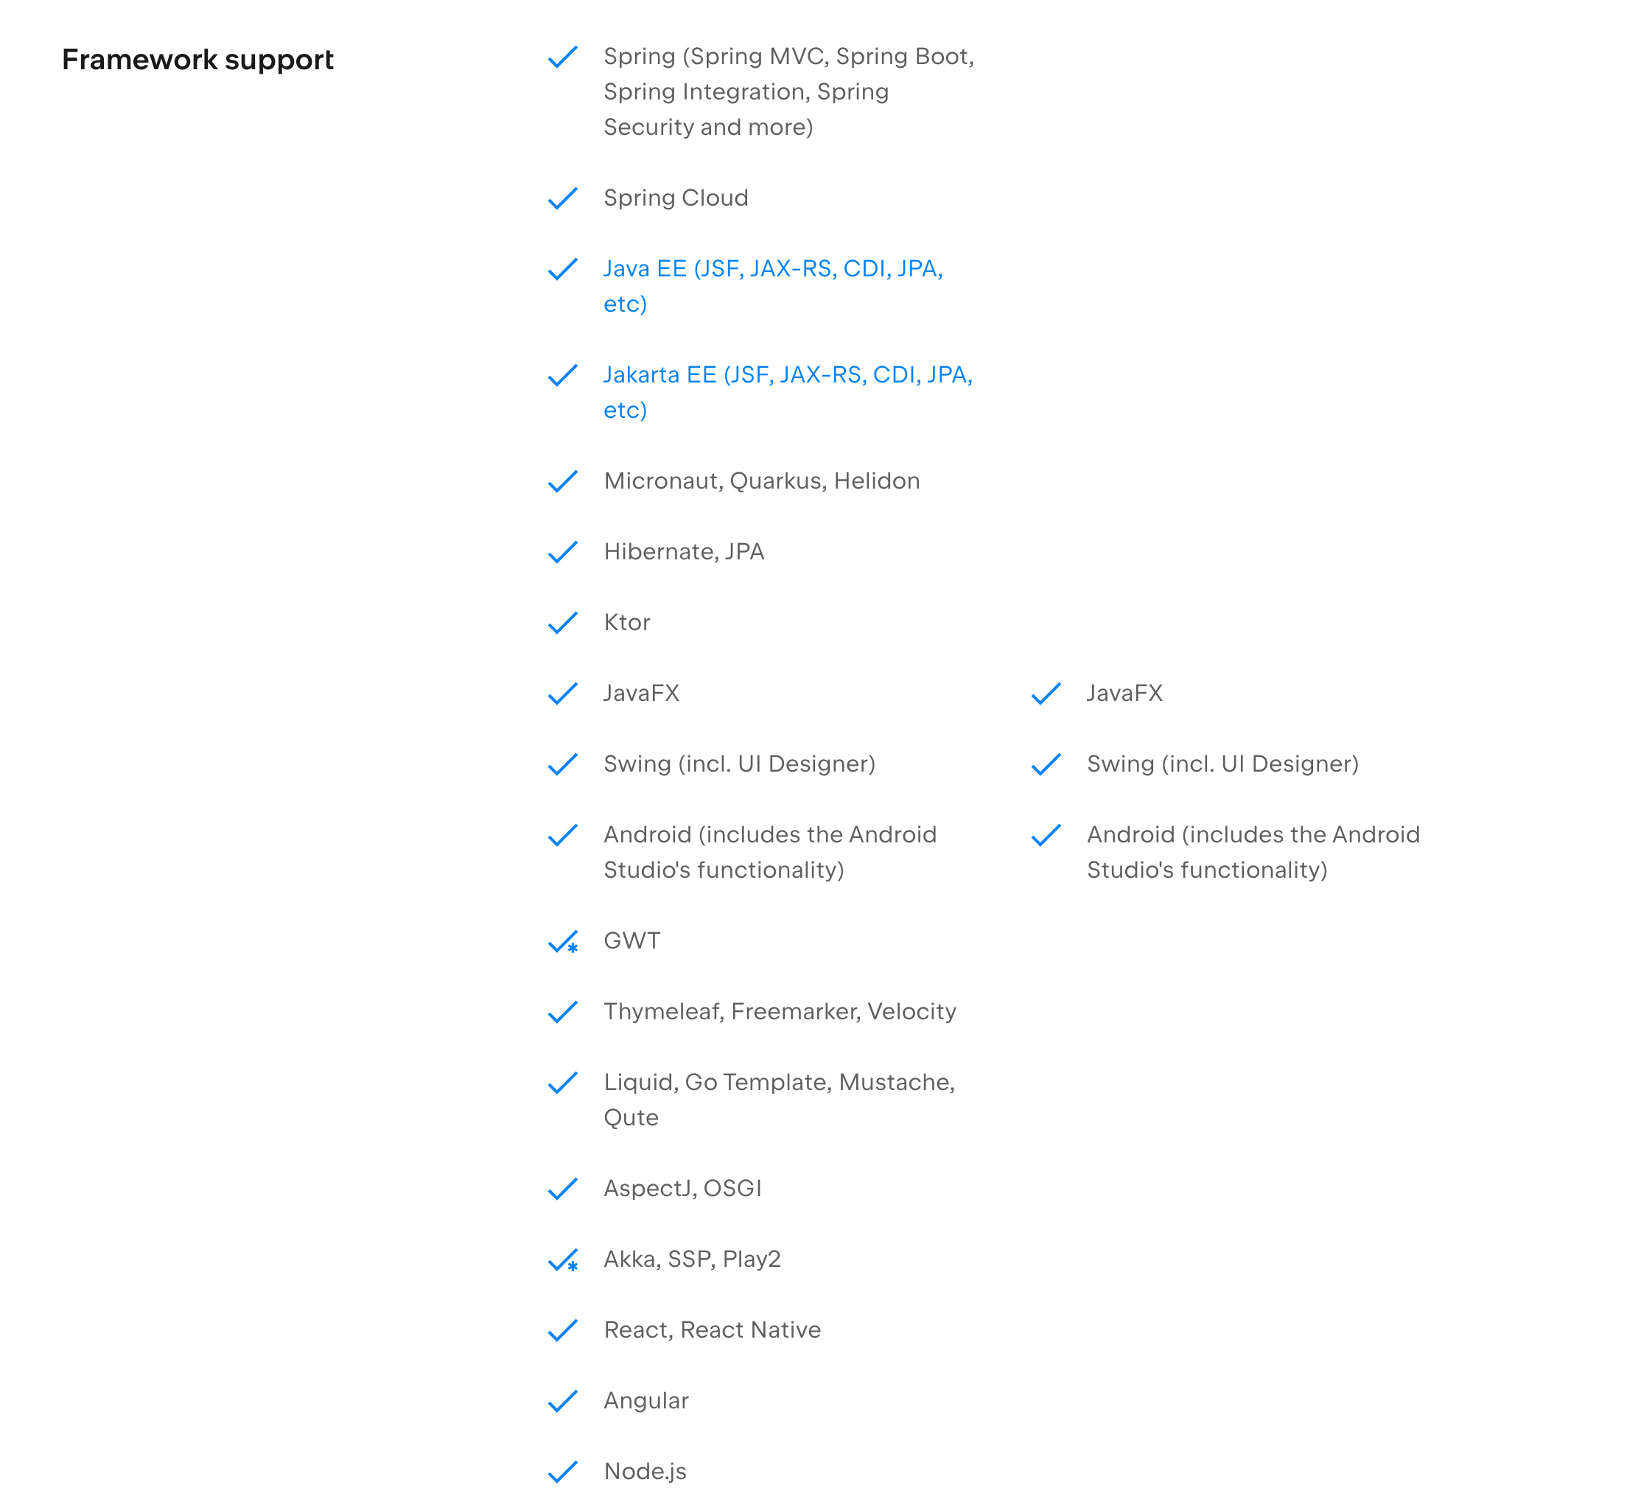Click left-column Swing (incl. UI Designer) text
The width and height of the screenshot is (1627, 1502).
[739, 765]
